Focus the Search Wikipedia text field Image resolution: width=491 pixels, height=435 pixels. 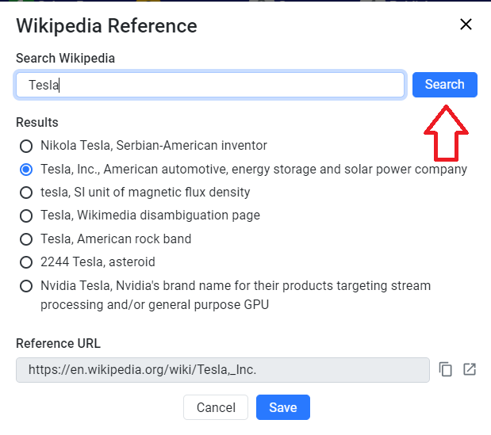tap(210, 85)
